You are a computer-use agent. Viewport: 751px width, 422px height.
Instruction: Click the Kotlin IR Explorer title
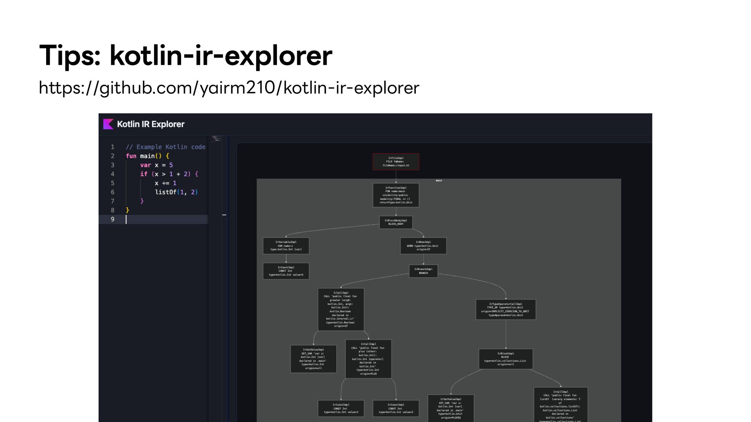pyautogui.click(x=151, y=124)
